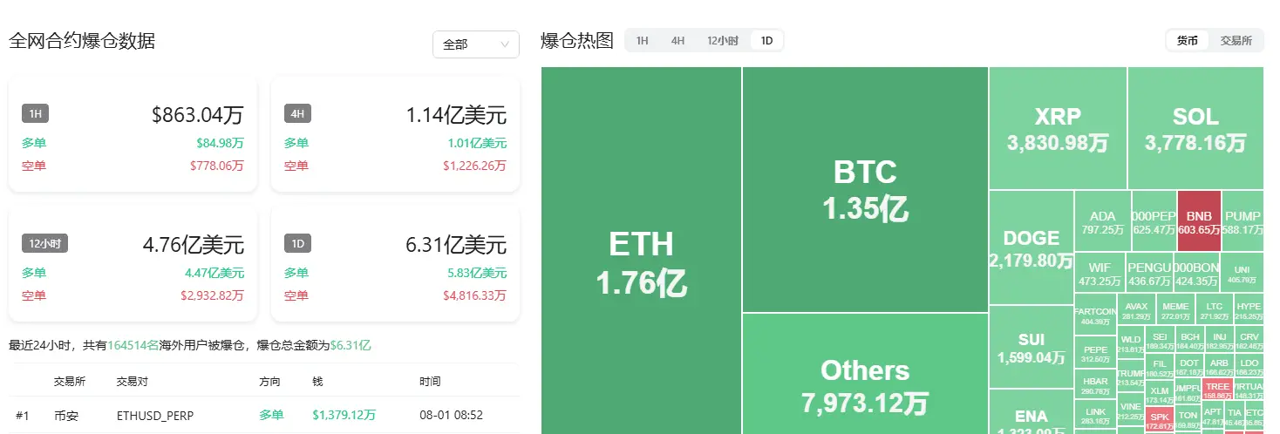Viewport: 1280px width, 434px height.
Task: Click the red BNB heatmap tile
Action: (x=1199, y=221)
